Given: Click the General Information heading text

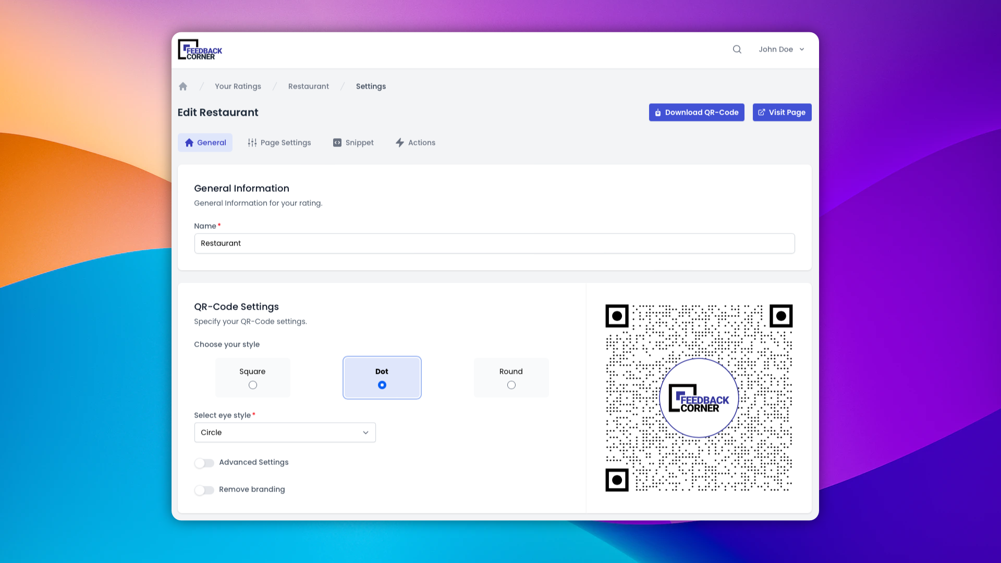Looking at the screenshot, I should pos(241,188).
